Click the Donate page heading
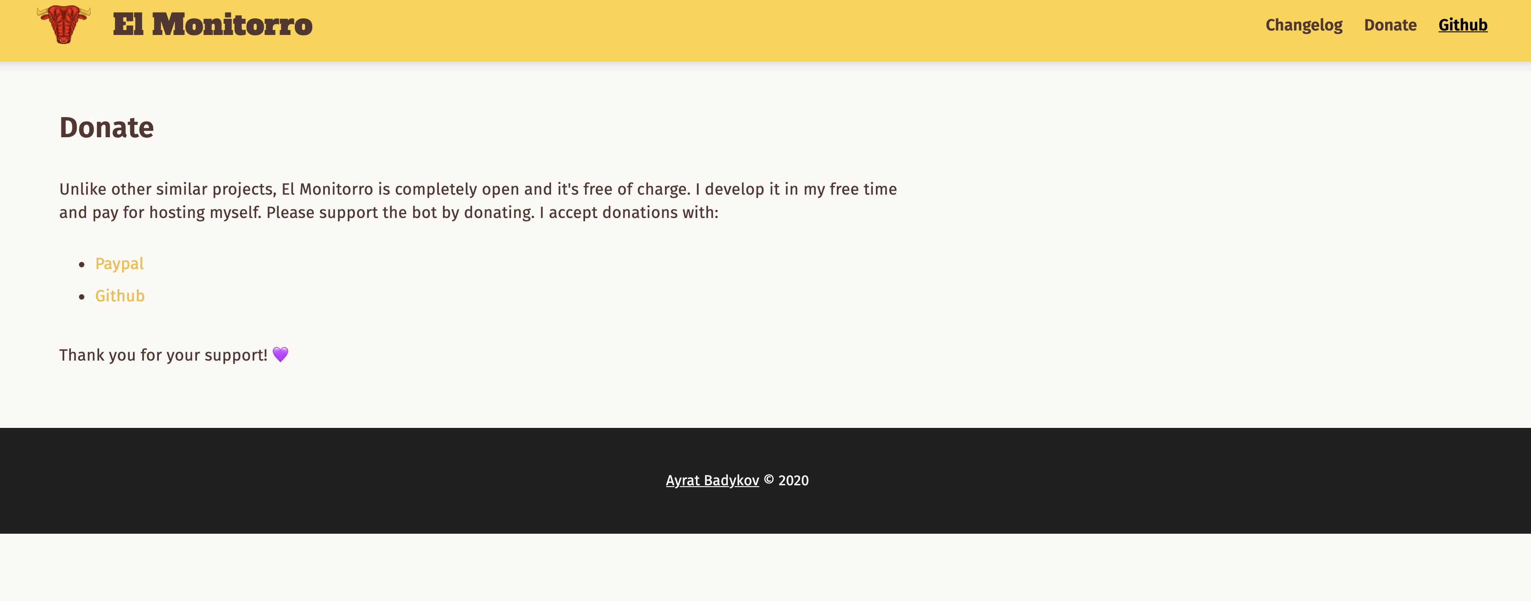The image size is (1531, 601). tap(106, 128)
